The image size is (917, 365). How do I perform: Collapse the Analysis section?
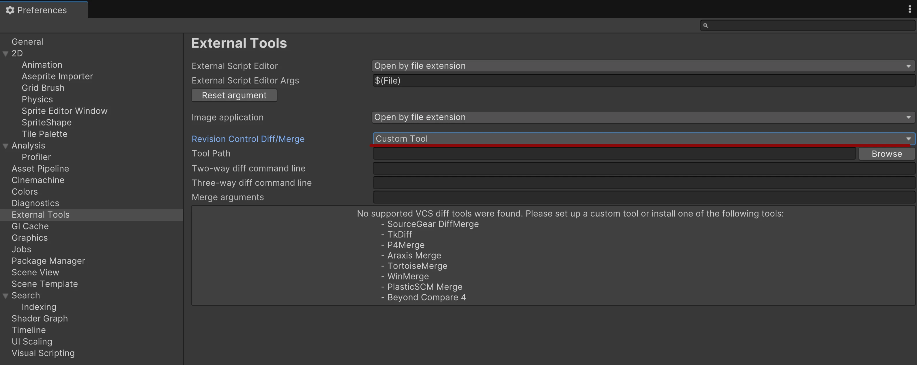pyautogui.click(x=5, y=146)
